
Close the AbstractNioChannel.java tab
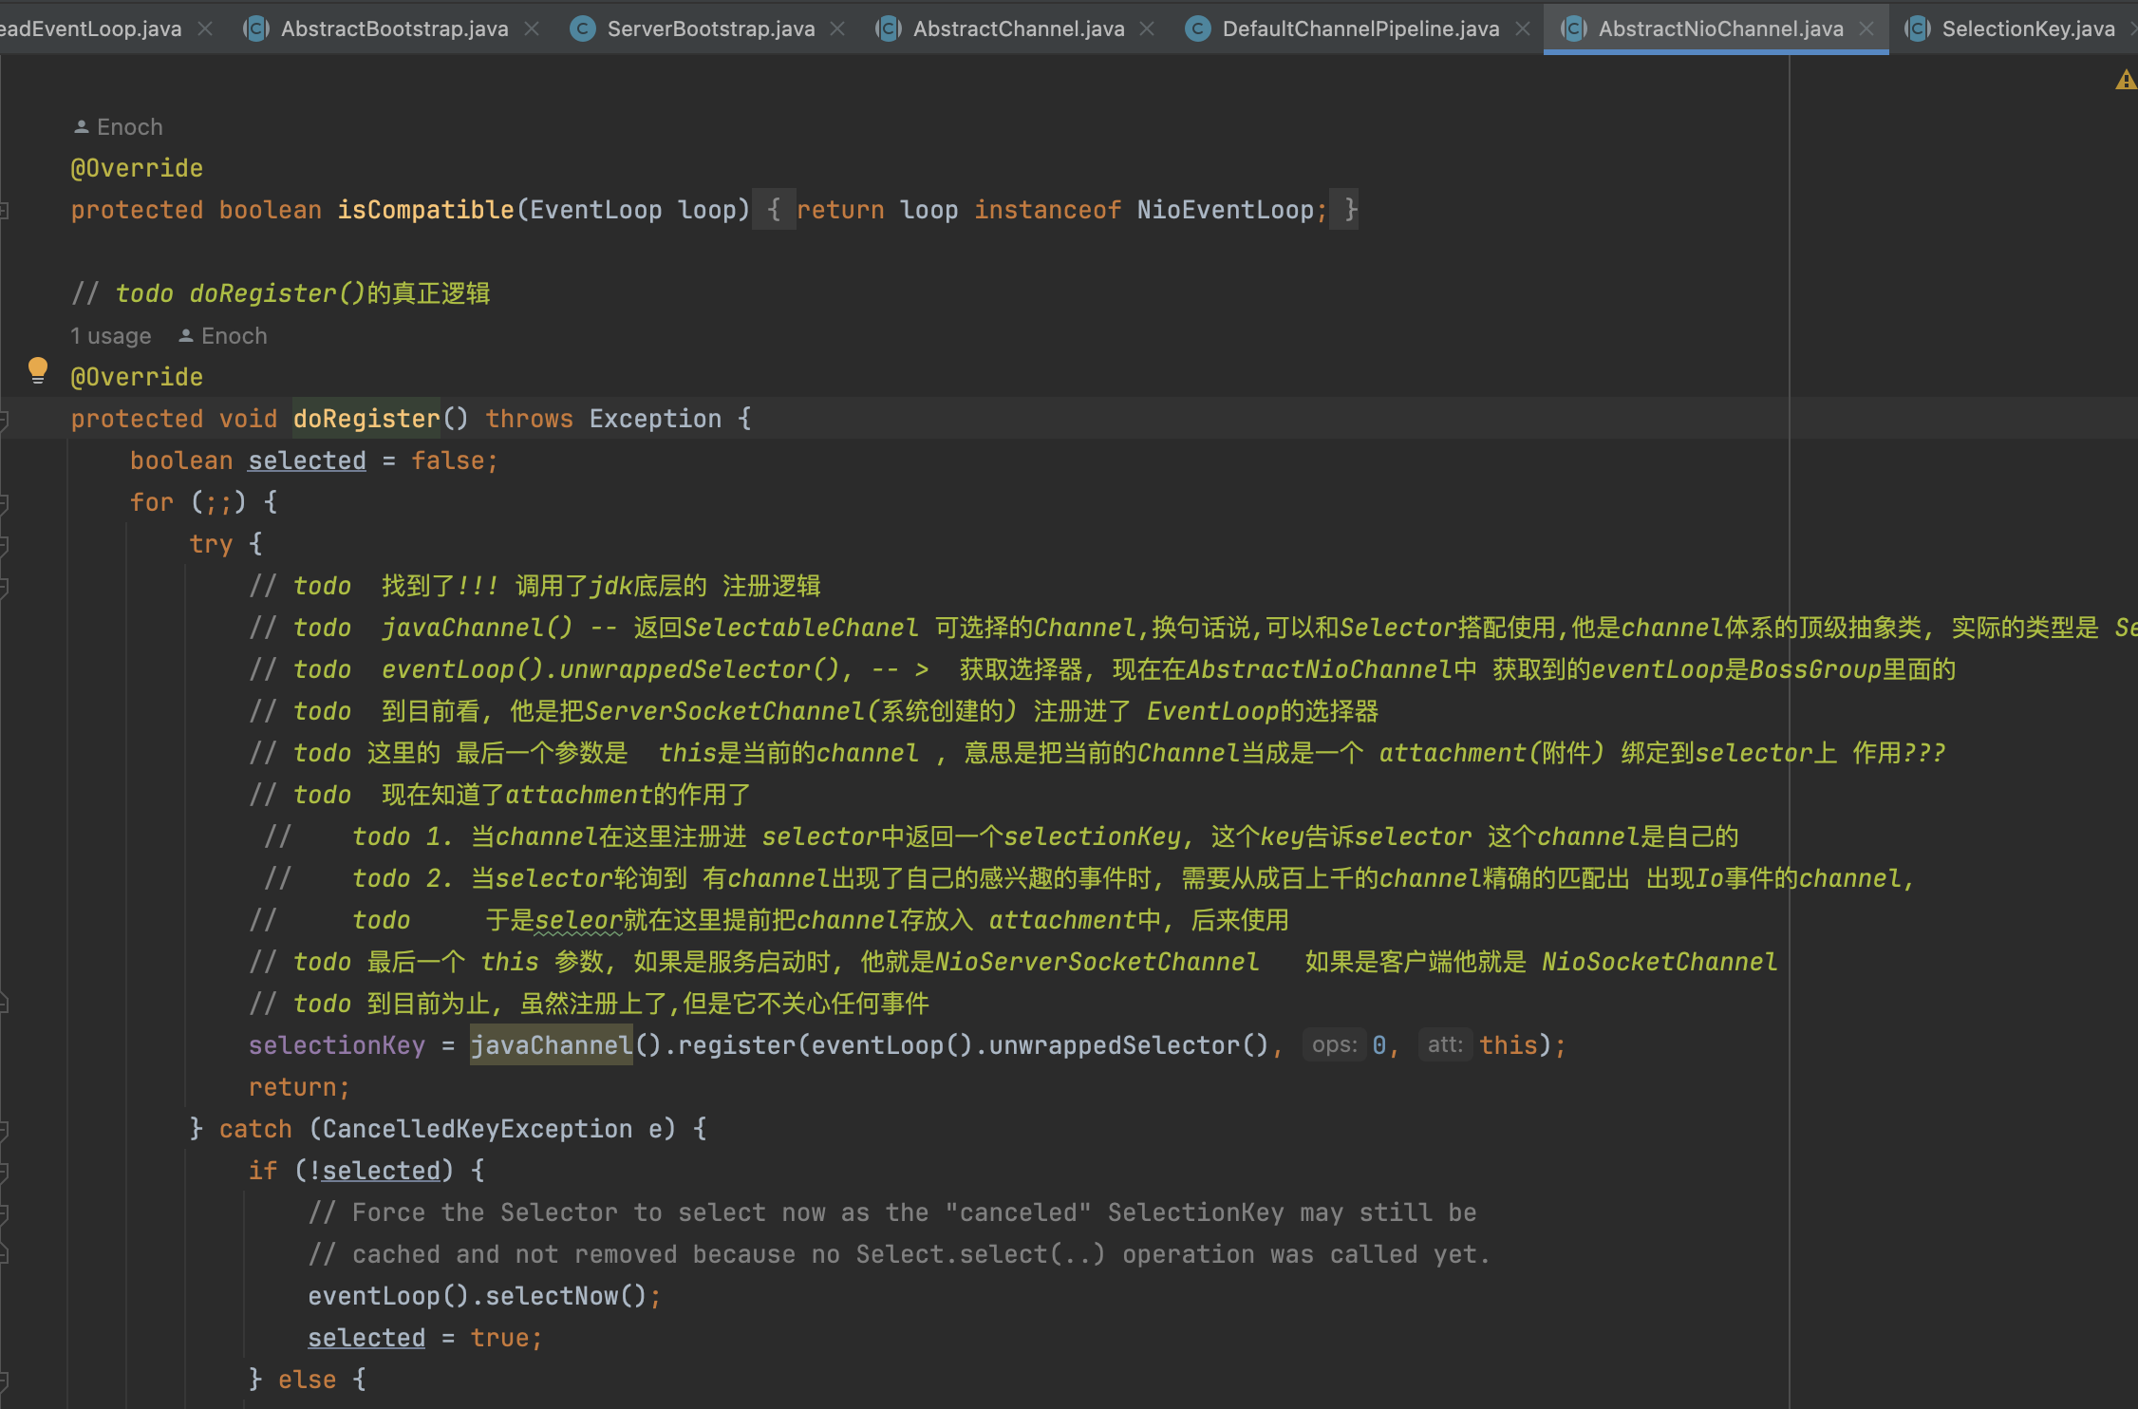point(1866,28)
